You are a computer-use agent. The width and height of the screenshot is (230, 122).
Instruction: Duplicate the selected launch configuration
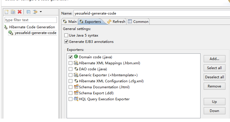pos(13,12)
